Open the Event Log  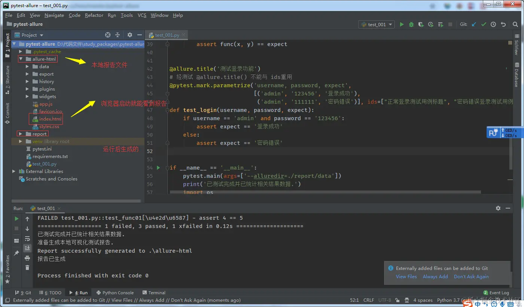pyautogui.click(x=496, y=292)
